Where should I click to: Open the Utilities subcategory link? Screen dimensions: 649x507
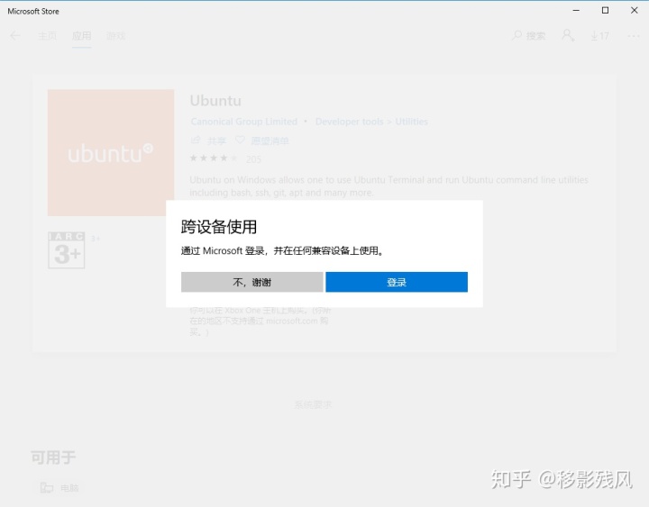[411, 122]
